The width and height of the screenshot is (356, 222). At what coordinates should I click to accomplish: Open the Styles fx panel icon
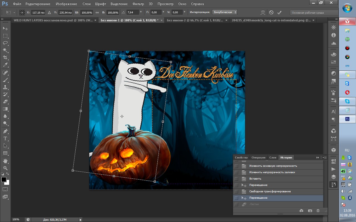(x=333, y=82)
